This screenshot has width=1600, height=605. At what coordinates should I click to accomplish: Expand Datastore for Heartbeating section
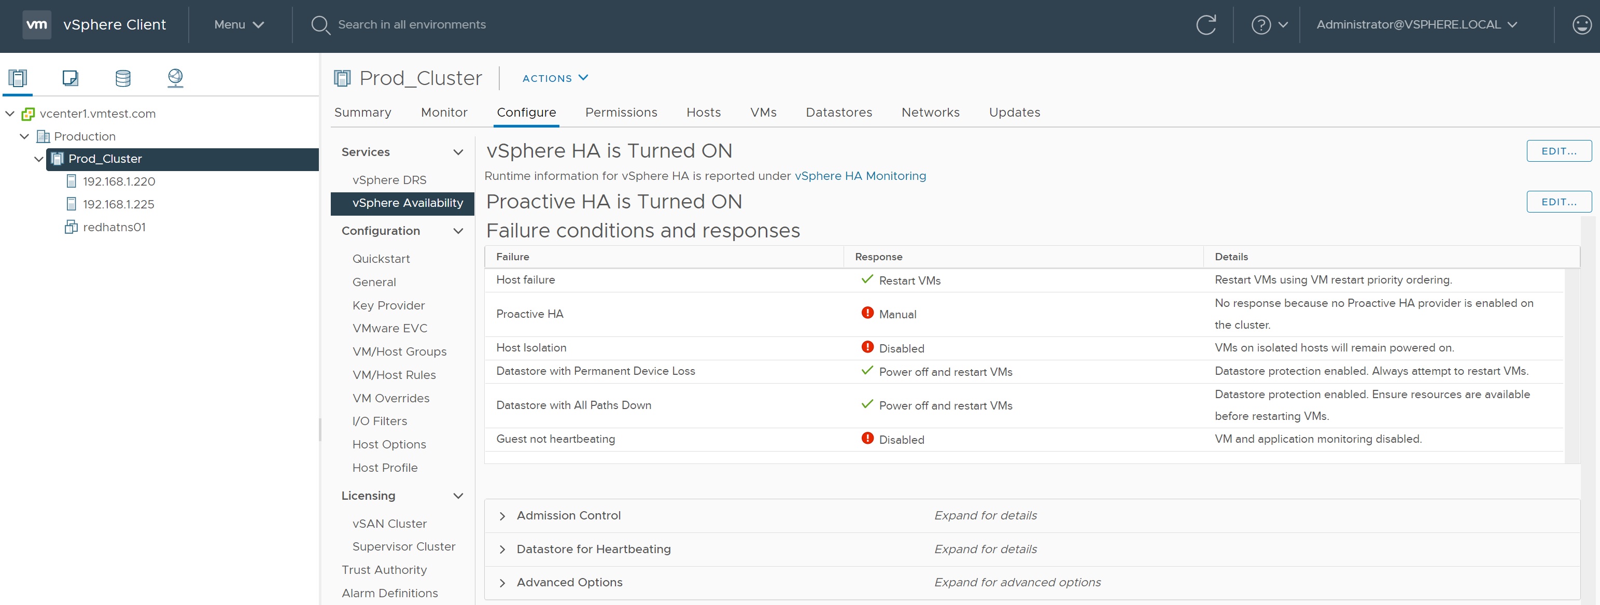(x=502, y=550)
